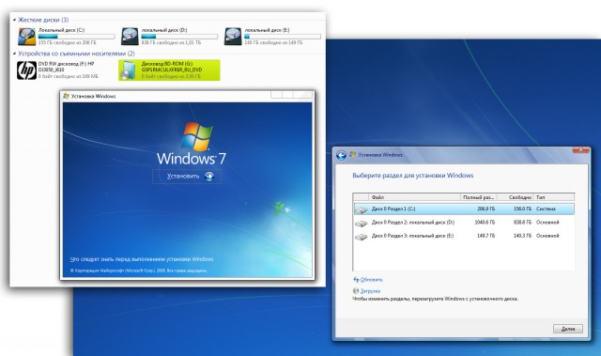Click the Жесткие диски (3) header text
The height and width of the screenshot is (356, 601).
pyautogui.click(x=43, y=20)
